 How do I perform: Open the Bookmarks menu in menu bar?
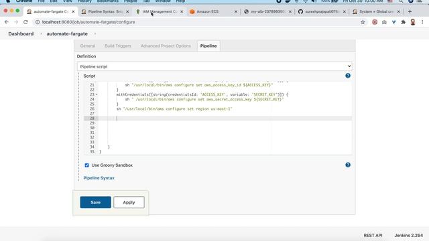(x=108, y=1)
